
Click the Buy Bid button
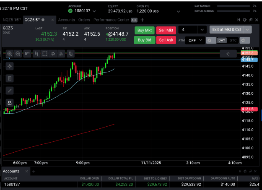tap(145, 40)
